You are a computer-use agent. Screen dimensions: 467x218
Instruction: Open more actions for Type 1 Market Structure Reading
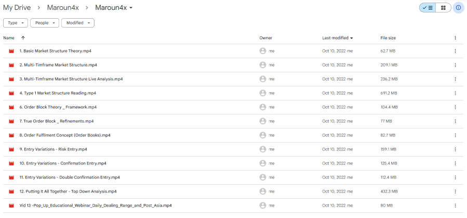click(x=455, y=93)
